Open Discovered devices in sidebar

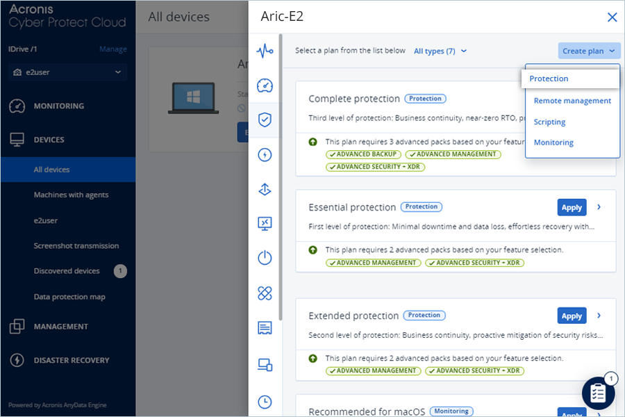click(x=68, y=271)
